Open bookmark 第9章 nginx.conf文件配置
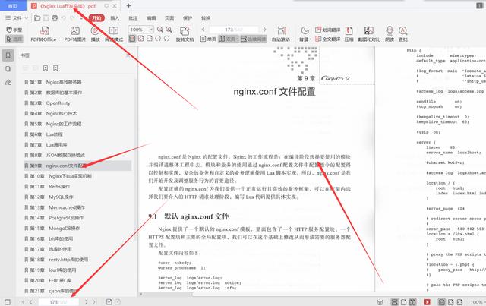Viewport: 486px width, 306px height. click(77, 166)
